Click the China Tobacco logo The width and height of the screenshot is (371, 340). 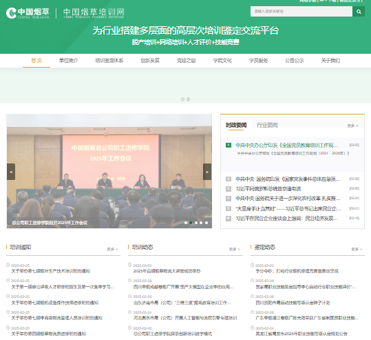pos(28,13)
